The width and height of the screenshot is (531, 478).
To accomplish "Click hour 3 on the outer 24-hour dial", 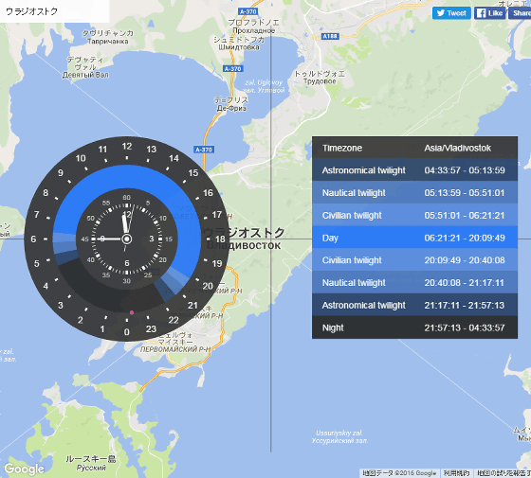I will (x=61, y=305).
